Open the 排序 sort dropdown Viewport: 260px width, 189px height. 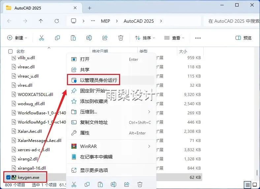pyautogui.click(x=145, y=38)
